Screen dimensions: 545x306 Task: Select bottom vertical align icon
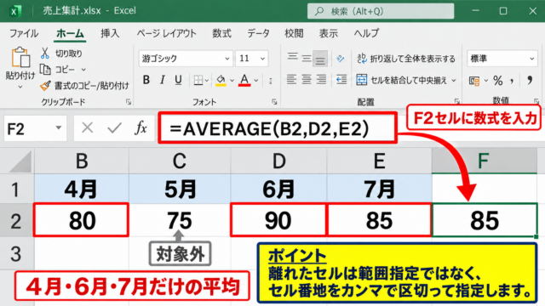coord(320,59)
